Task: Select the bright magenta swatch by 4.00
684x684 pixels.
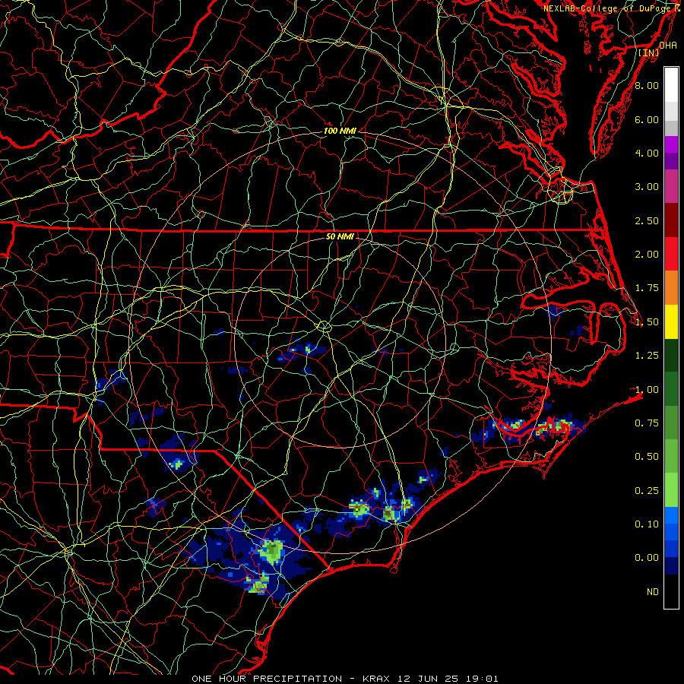Action: tap(671, 145)
